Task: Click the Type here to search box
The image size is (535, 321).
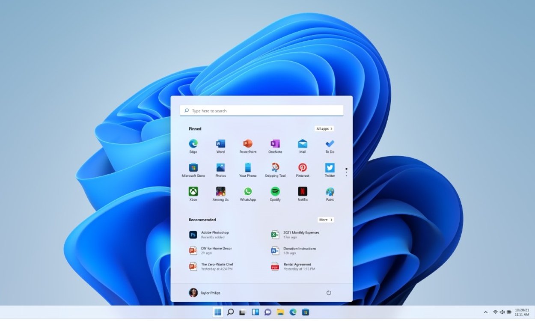Action: click(262, 110)
